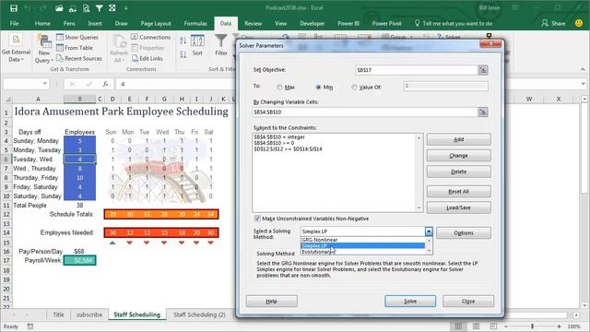
Task: Click the Save icon in quick access toolbar
Action: (14, 8)
